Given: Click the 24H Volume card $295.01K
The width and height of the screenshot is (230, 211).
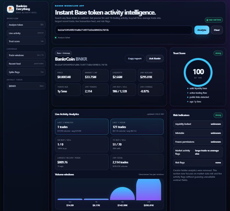Looking at the screenshot, I should pos(151,75).
